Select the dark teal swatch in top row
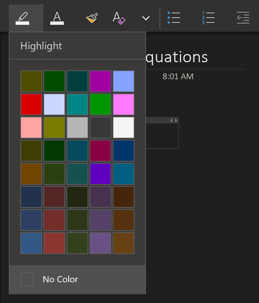259x303 pixels. point(77,81)
